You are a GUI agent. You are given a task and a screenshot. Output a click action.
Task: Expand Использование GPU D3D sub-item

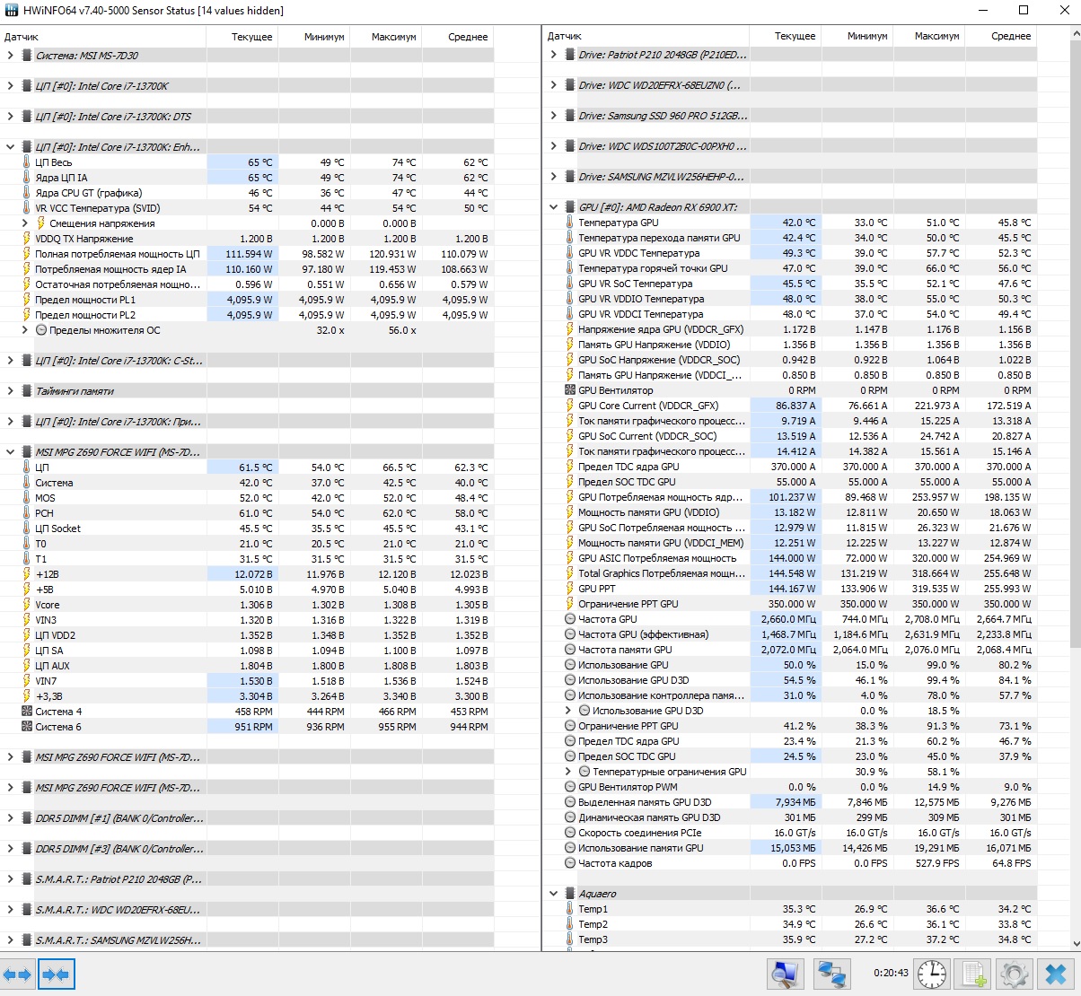pyautogui.click(x=568, y=711)
